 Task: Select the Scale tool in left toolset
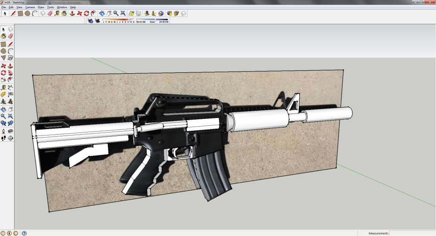tap(3, 80)
